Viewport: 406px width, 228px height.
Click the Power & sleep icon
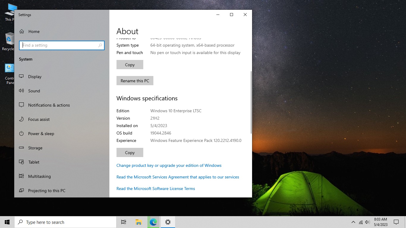[x=21, y=134]
